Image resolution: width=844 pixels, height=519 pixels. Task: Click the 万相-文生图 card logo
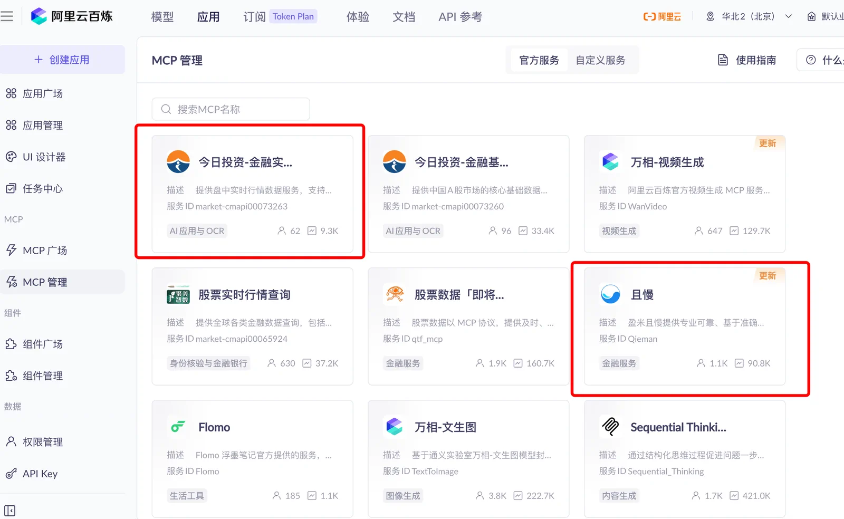click(x=395, y=427)
